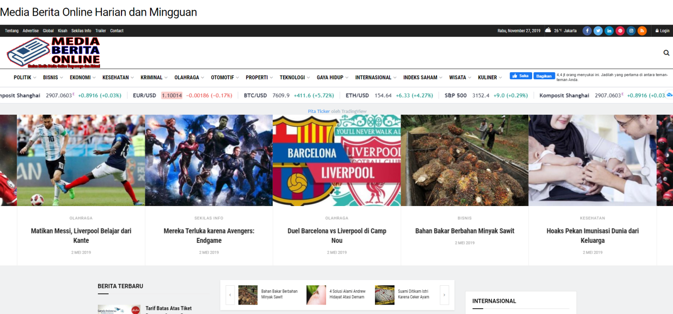Open the Messi and Kante article image
Image resolution: width=673 pixels, height=314 pixels.
81,160
